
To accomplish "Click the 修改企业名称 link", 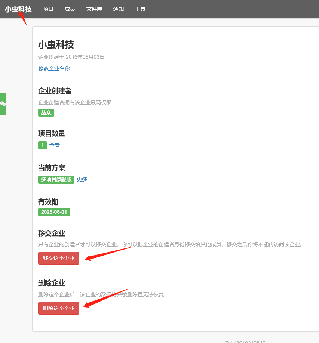I will point(54,68).
